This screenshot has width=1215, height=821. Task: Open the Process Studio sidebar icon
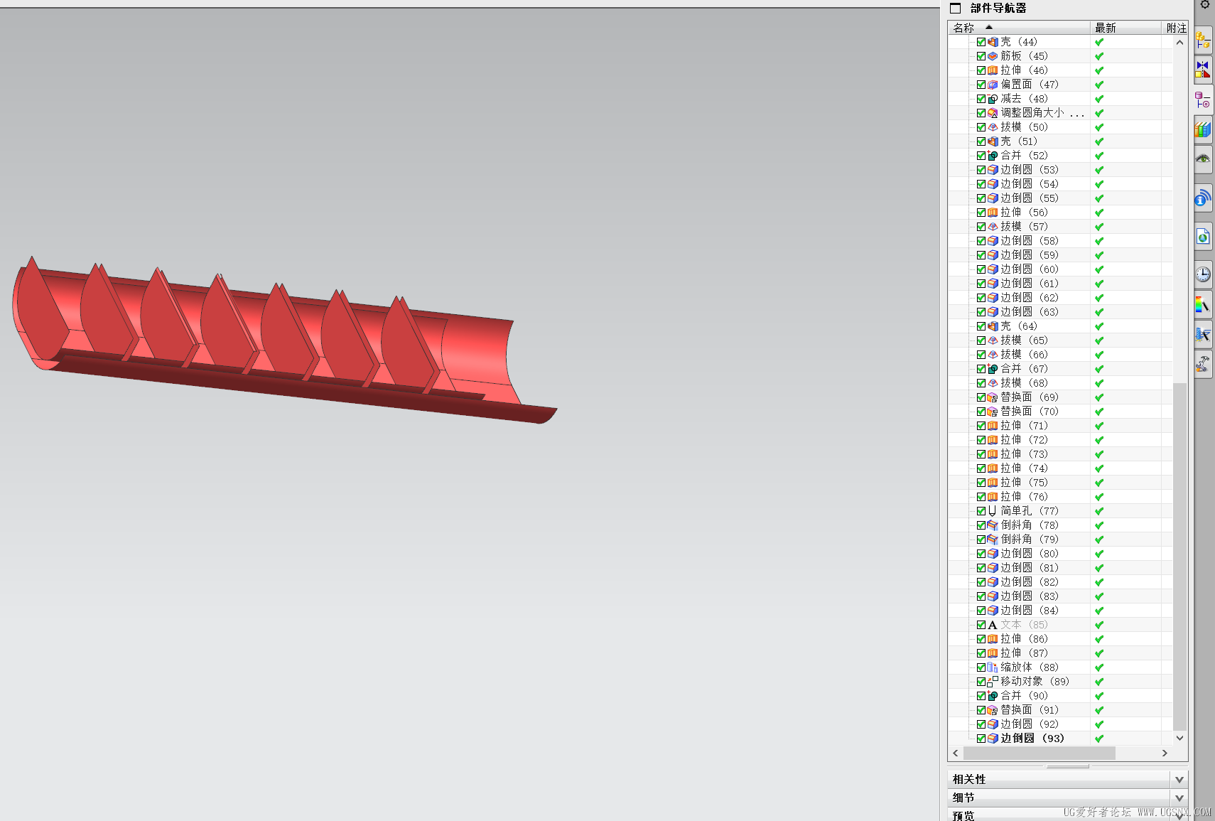1203,335
